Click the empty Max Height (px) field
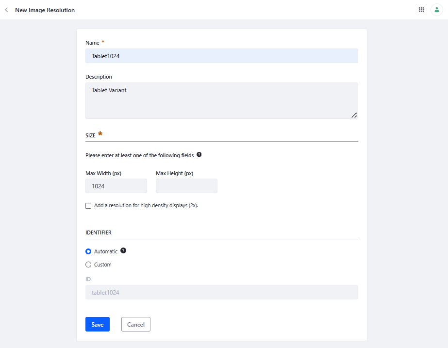 [186, 186]
